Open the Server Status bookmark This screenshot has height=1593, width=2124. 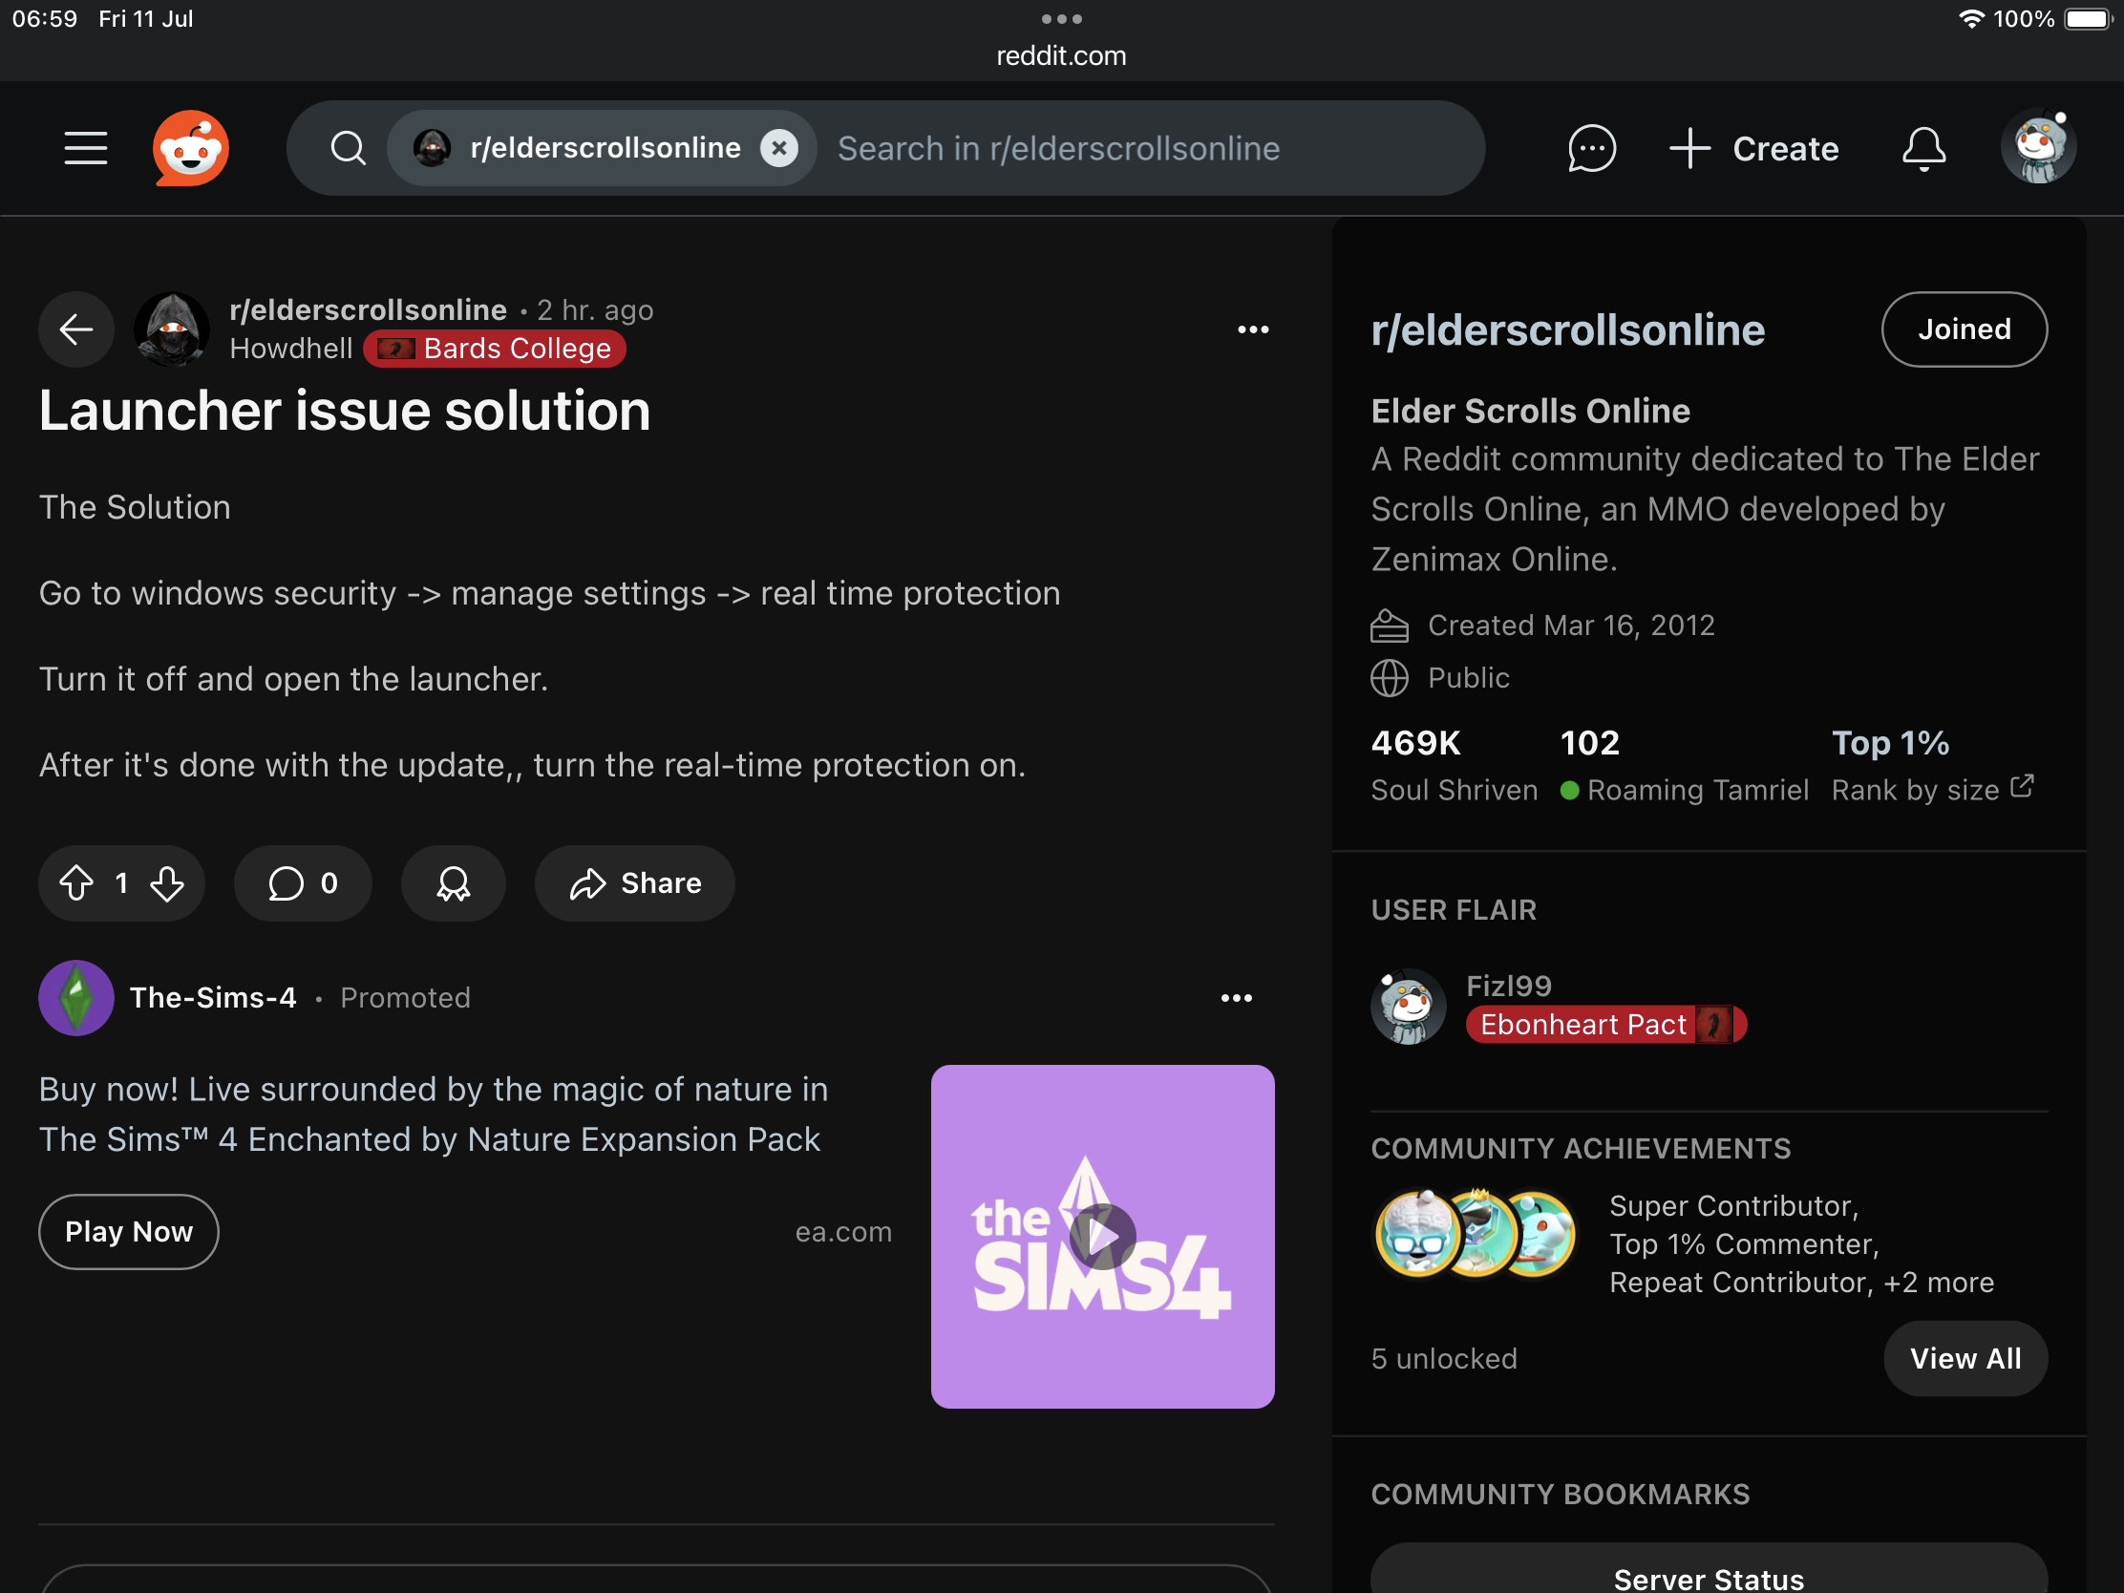click(x=1709, y=1577)
